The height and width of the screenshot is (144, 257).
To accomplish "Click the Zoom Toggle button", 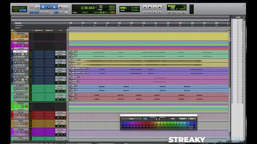I will (x=32, y=7).
